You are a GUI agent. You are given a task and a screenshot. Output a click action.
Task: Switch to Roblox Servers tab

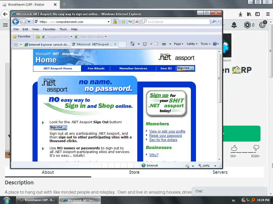220,172
